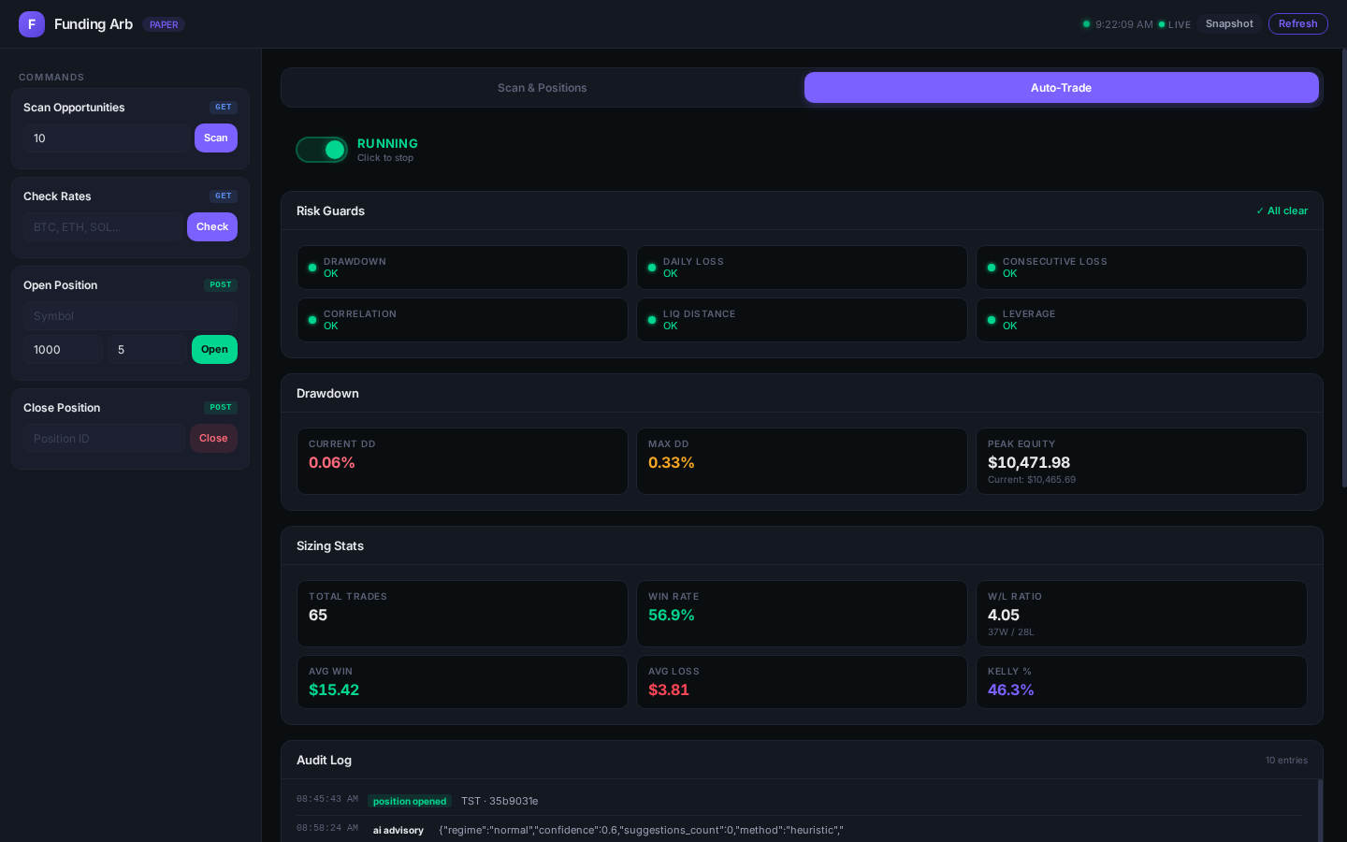Click the 'position opened' audit log tag

coord(410,802)
